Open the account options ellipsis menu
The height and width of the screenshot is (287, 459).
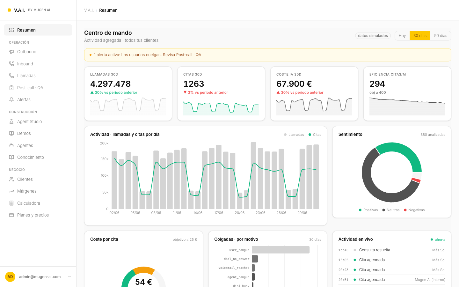(x=69, y=277)
